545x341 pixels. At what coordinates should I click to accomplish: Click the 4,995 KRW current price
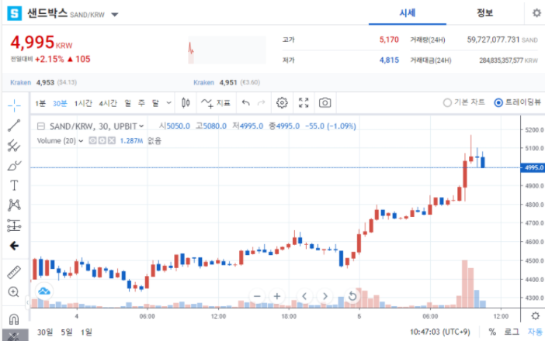41,43
